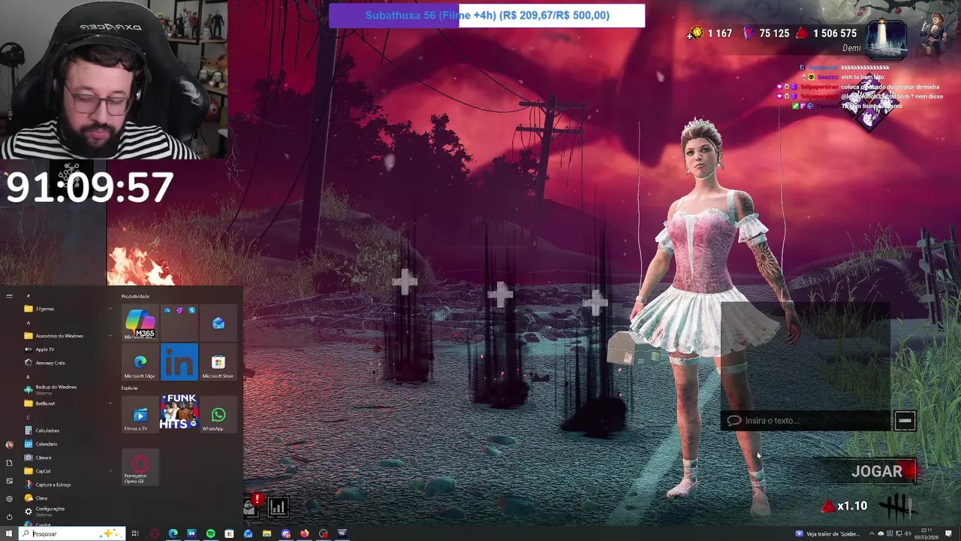961x541 pixels.
Task: Open Opera GX from the taskbar
Action: click(x=155, y=533)
